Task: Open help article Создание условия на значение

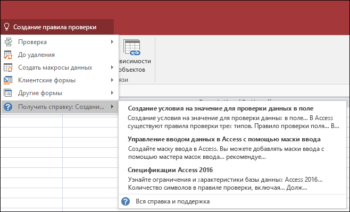Action: pyautogui.click(x=221, y=108)
